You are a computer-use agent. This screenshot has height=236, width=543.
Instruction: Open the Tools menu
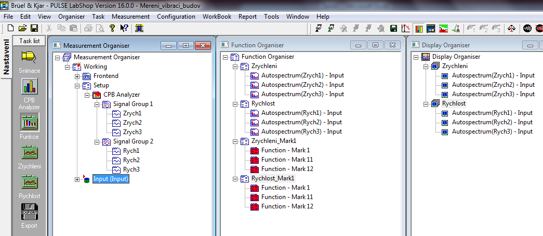tap(271, 17)
